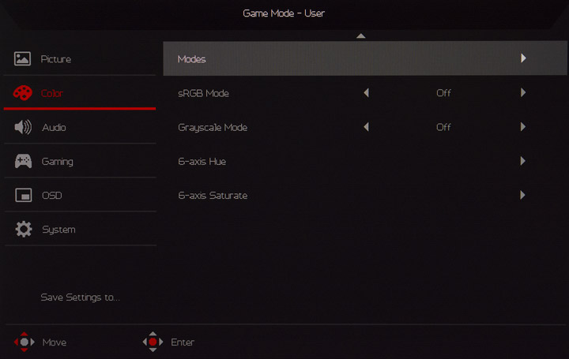This screenshot has height=359, width=569.
Task: Toggle sRGB Mode with right arrow
Action: (523, 93)
